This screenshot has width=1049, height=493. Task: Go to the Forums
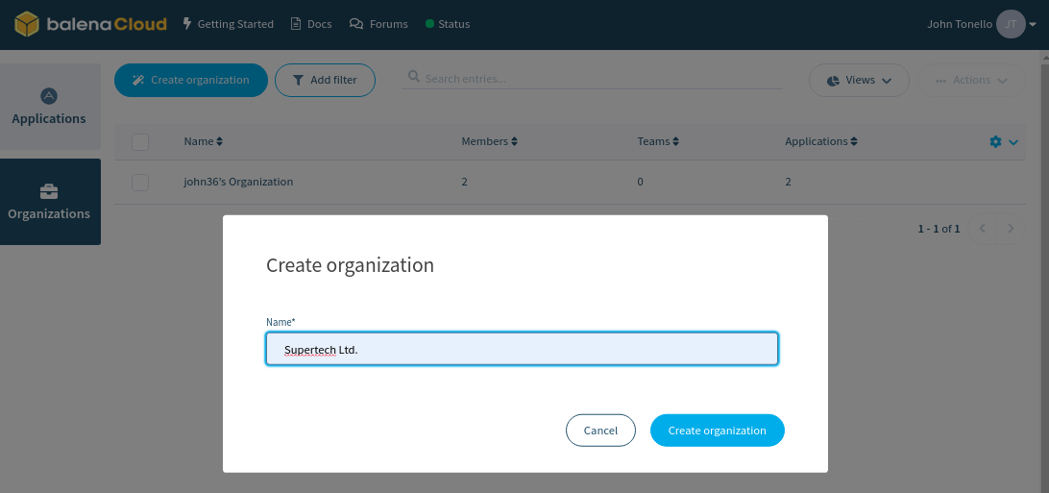pos(378,24)
